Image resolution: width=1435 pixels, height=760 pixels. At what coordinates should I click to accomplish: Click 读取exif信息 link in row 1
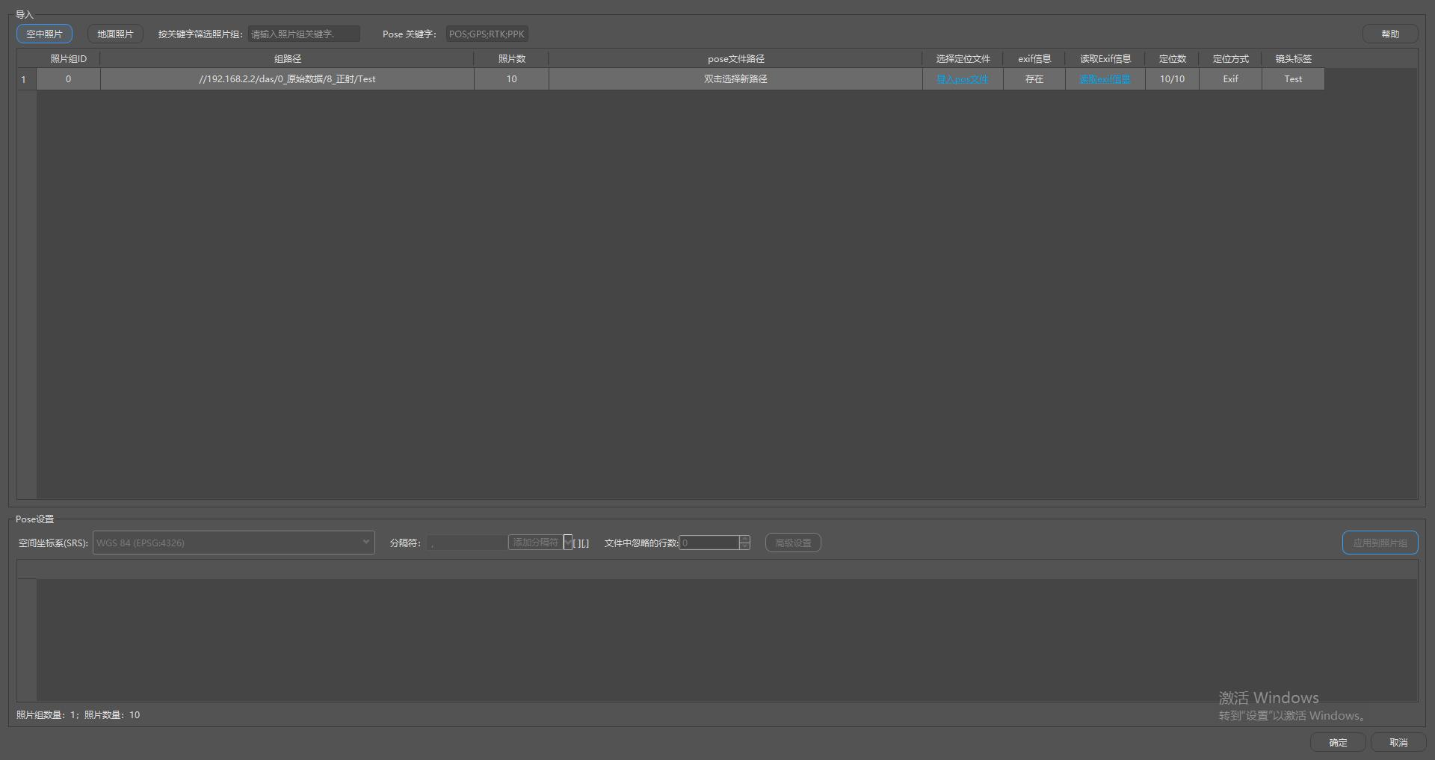click(x=1105, y=79)
